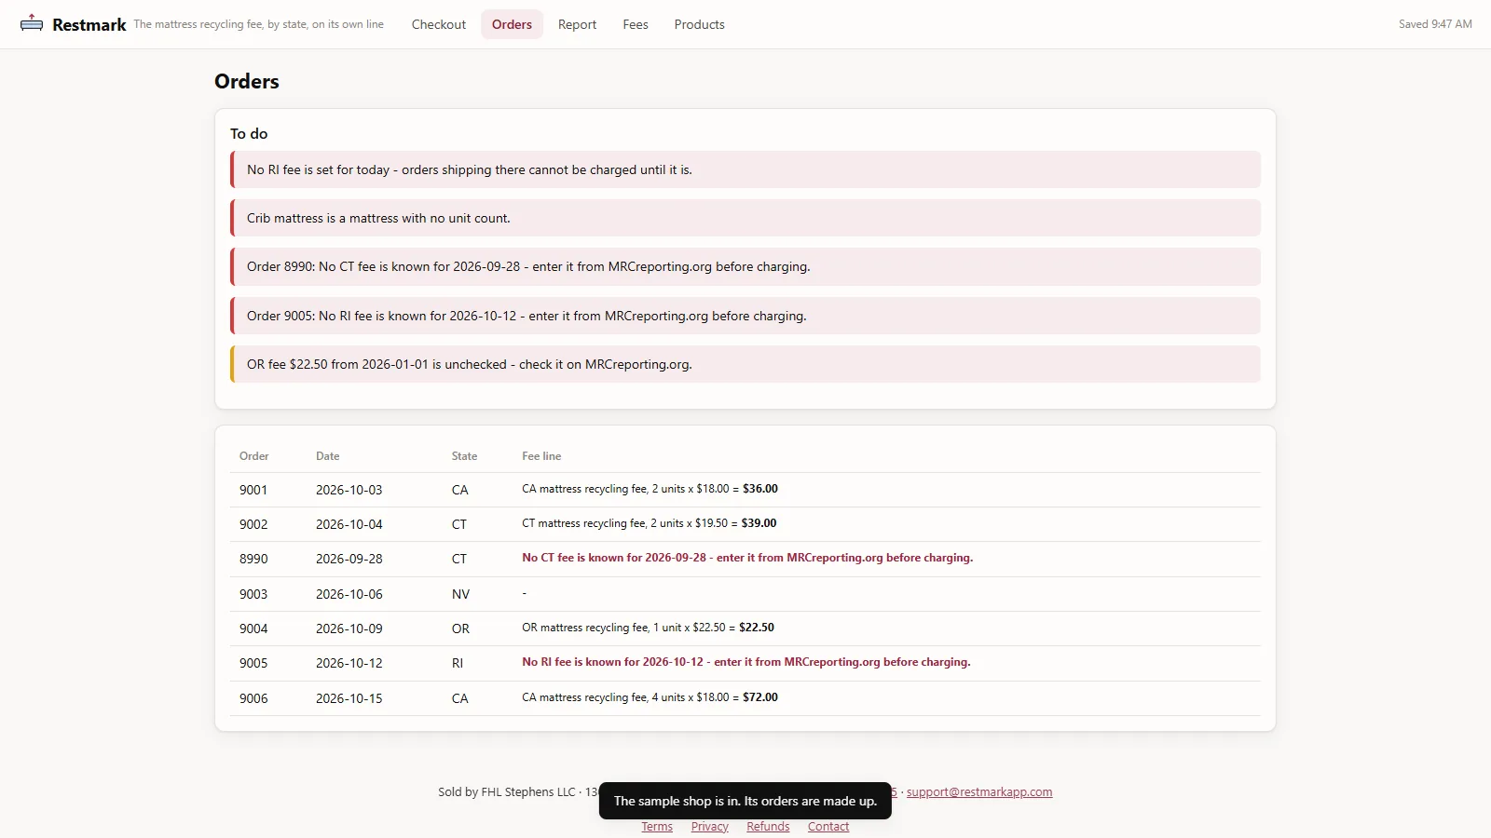Viewport: 1491px width, 838px height.
Task: Click order number 9006 in the table
Action: click(253, 698)
